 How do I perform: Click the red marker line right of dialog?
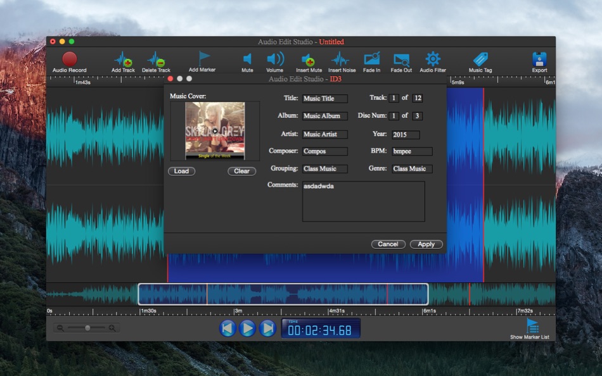(484, 184)
